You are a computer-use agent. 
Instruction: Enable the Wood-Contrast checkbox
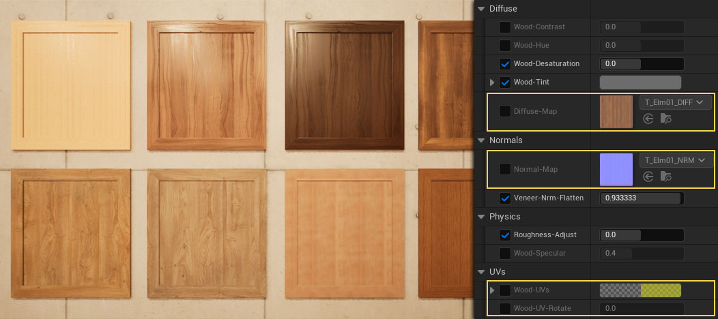(505, 27)
